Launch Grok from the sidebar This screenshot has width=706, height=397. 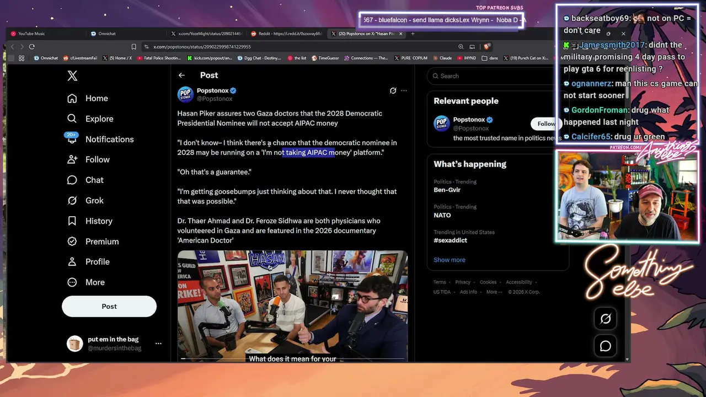click(x=85, y=200)
